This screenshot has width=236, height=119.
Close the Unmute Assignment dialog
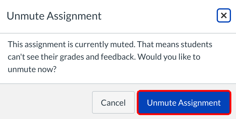click(224, 16)
